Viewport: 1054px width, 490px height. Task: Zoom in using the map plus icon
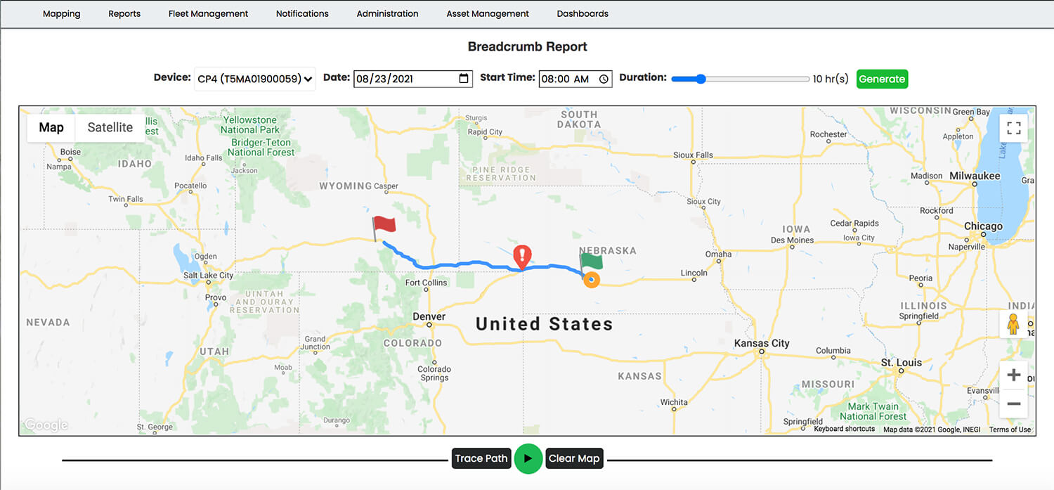[1014, 374]
